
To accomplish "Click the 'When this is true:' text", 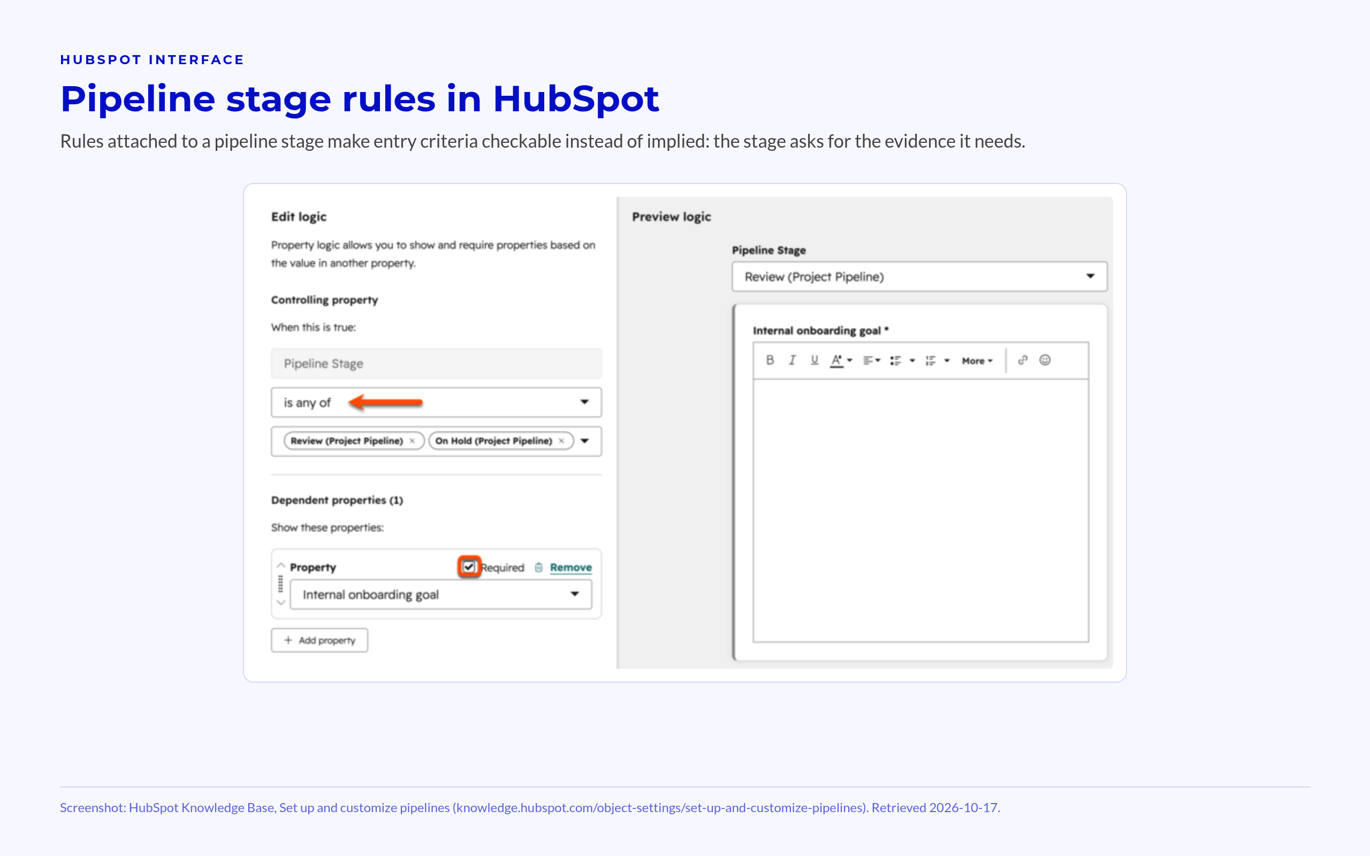I will coord(313,327).
